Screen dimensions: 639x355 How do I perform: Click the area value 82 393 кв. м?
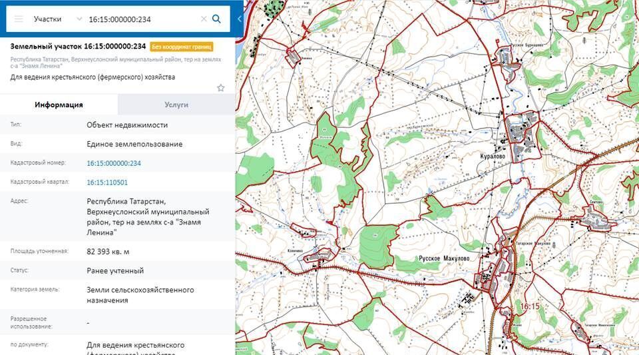(108, 252)
